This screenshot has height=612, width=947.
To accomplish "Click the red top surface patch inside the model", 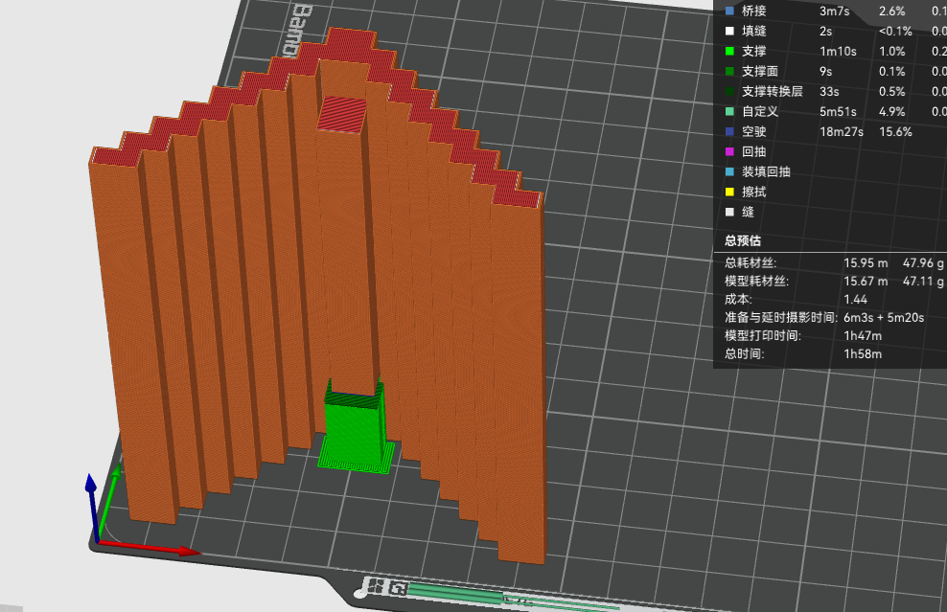I will [x=342, y=113].
